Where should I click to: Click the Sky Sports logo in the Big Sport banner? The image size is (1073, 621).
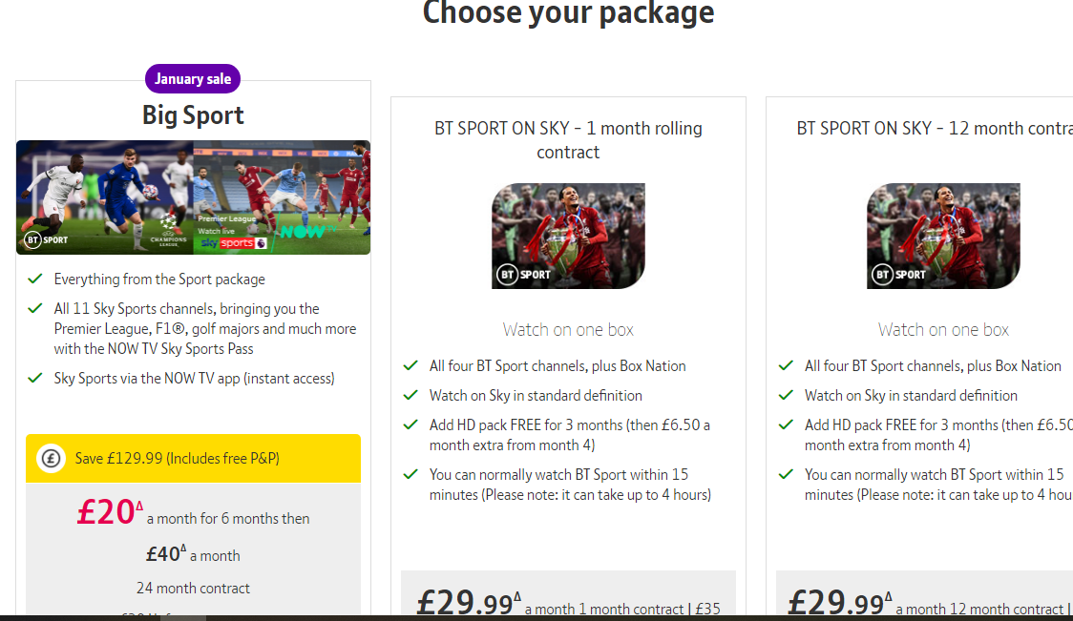tap(227, 243)
